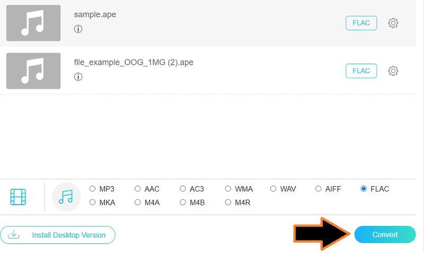The width and height of the screenshot is (424, 253).
Task: Click FLAC badge on file_example_OOG_1MG row
Action: tap(361, 71)
